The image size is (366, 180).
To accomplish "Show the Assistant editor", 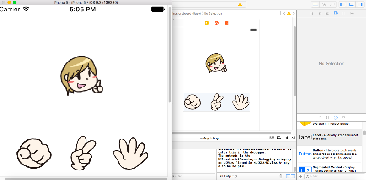I will tap(324, 5).
